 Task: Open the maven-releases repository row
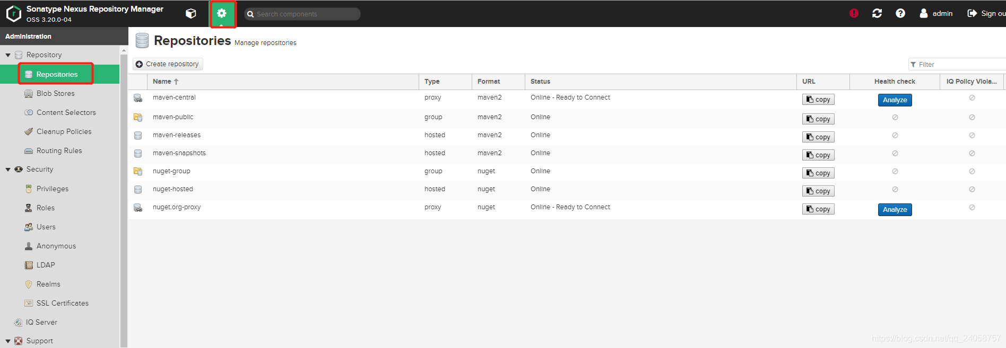pos(567,137)
